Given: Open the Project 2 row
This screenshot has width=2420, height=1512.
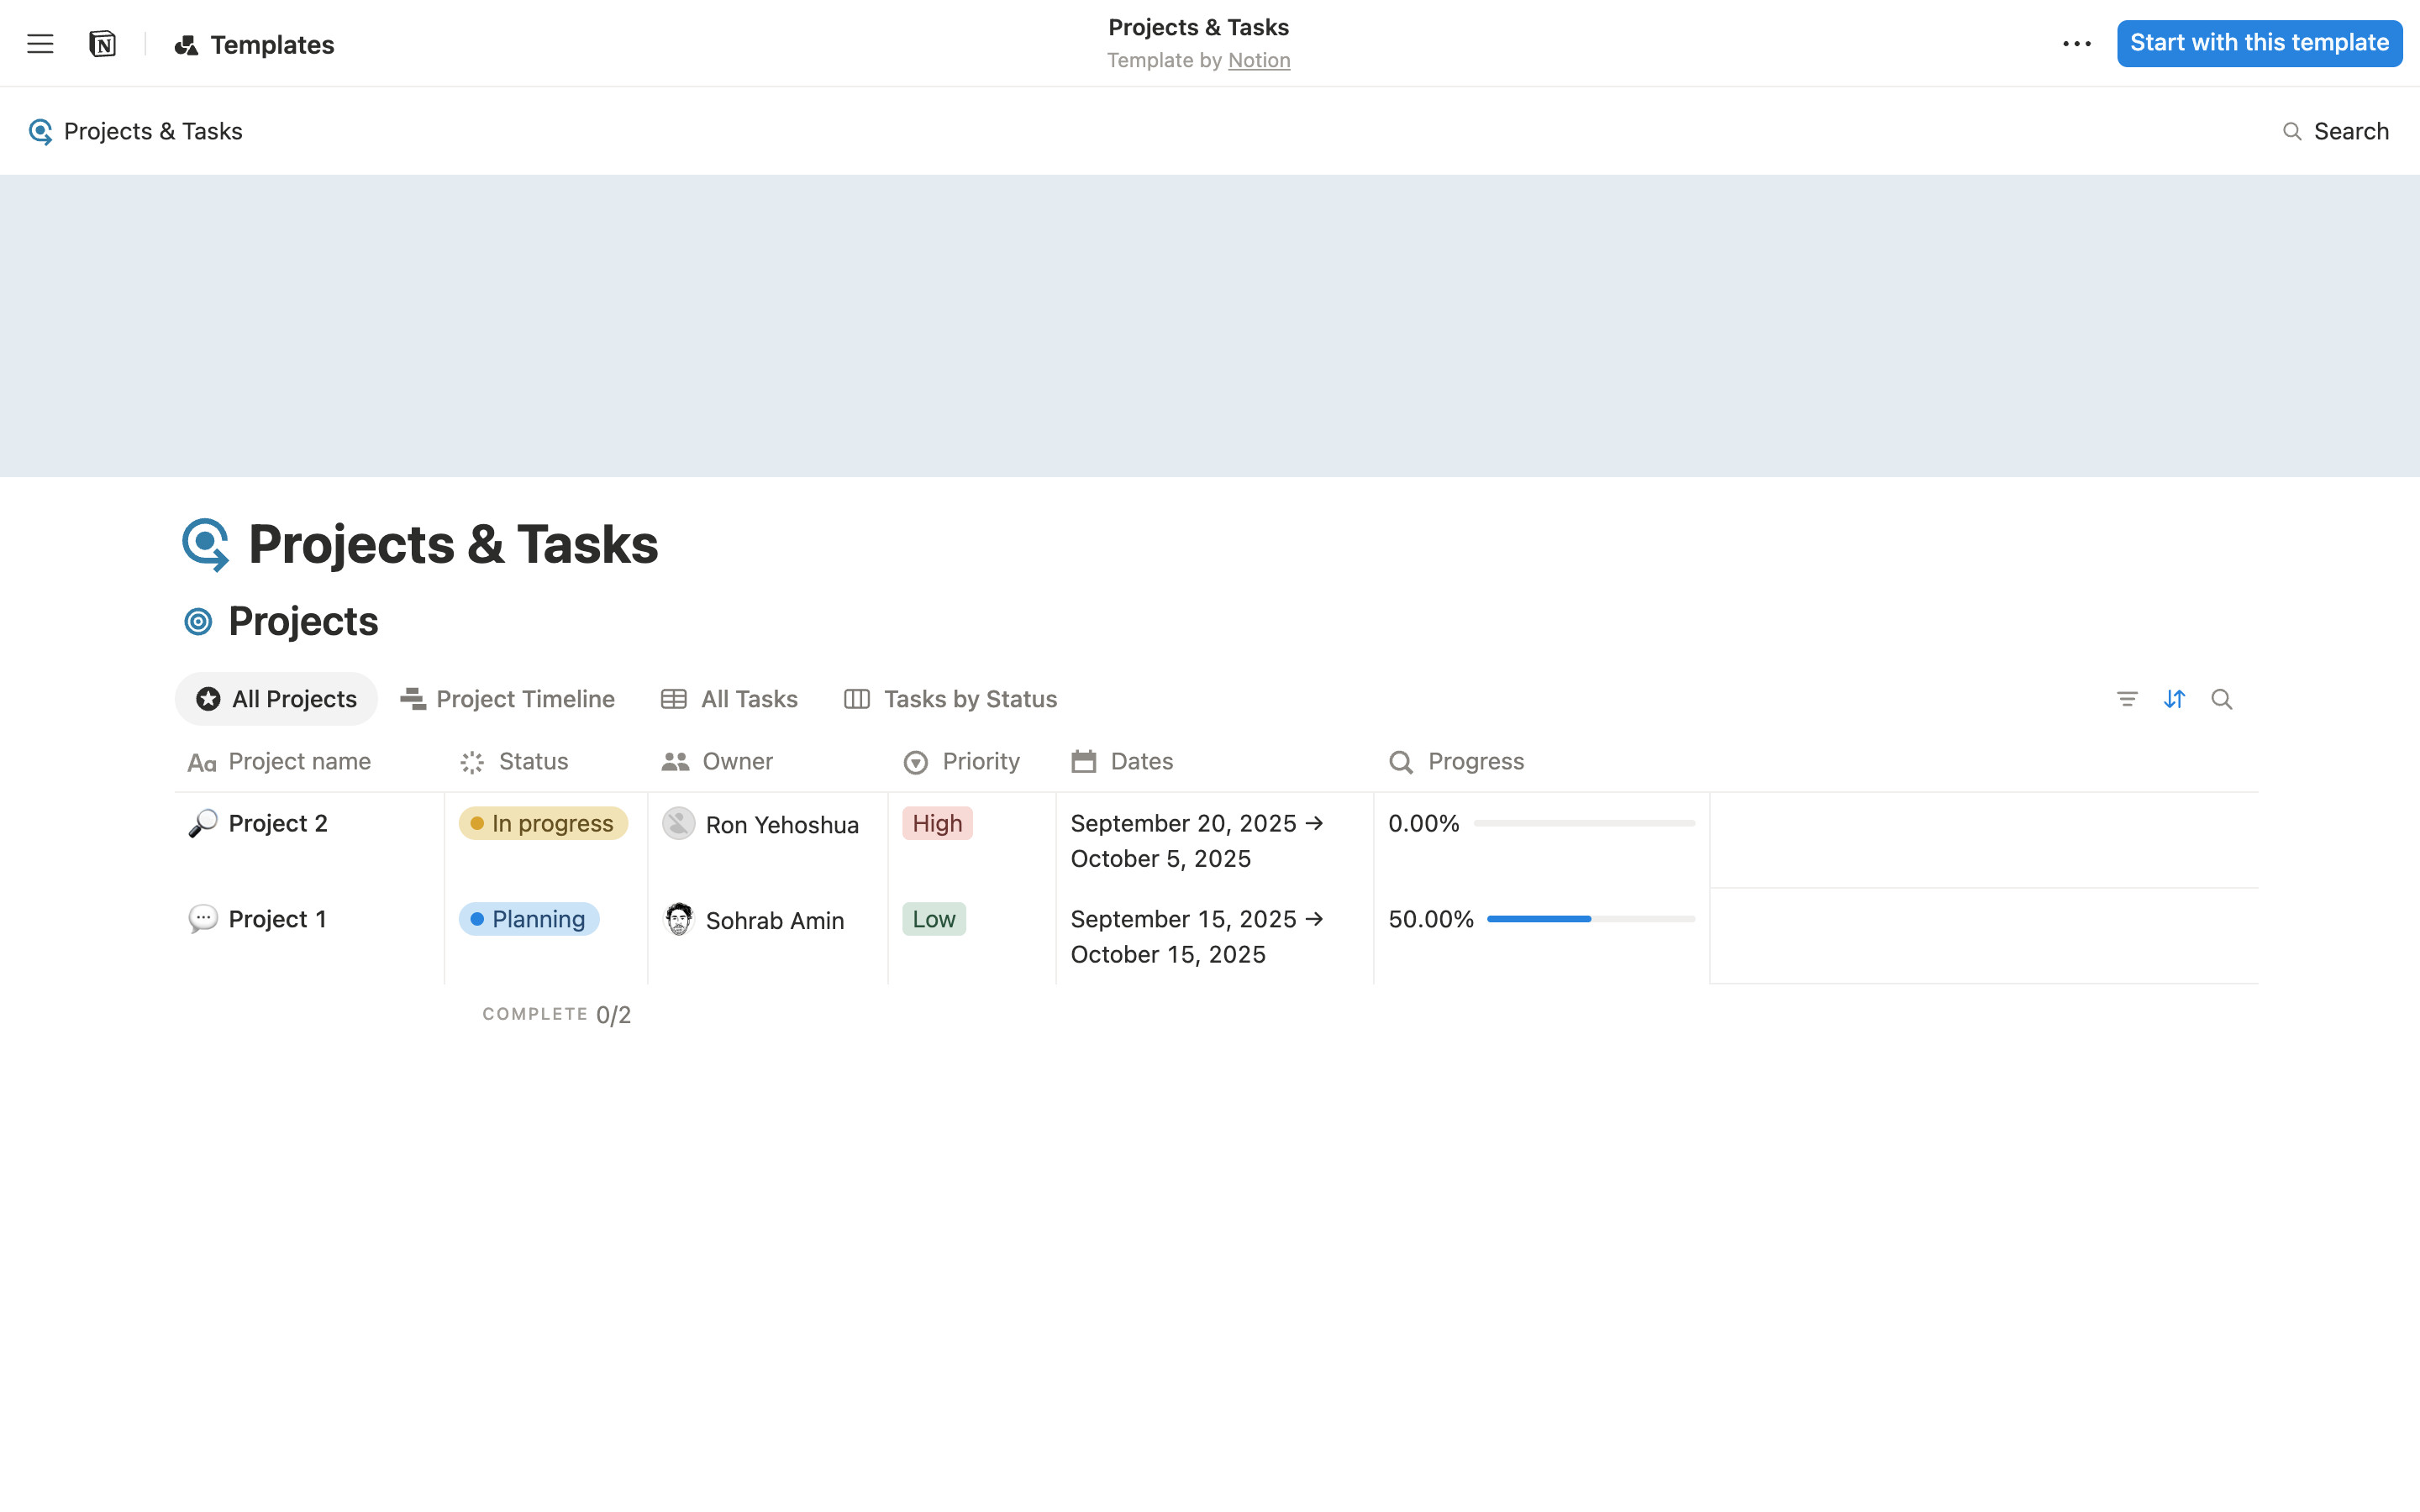Looking at the screenshot, I should pyautogui.click(x=278, y=824).
